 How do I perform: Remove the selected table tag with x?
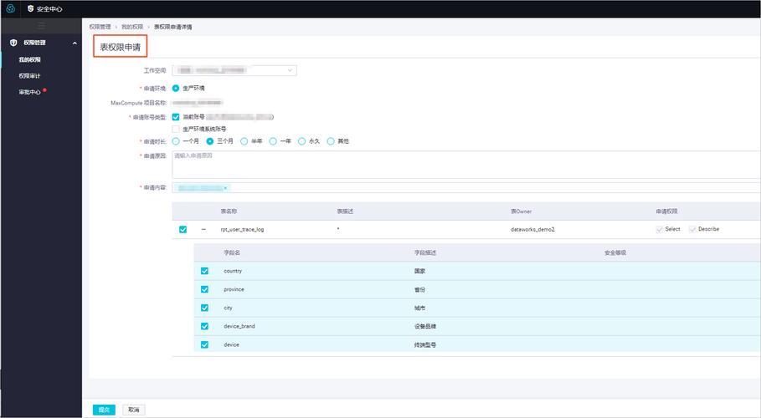(x=225, y=188)
